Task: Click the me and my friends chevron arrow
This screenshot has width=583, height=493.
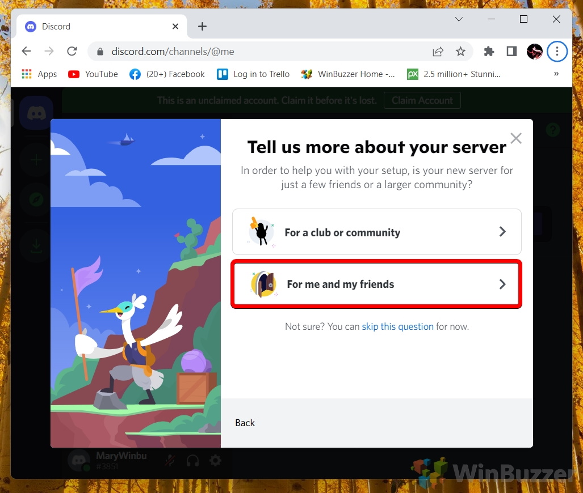Action: point(502,284)
